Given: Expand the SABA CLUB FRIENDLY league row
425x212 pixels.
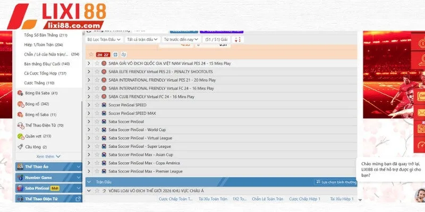Looking at the screenshot, I should tap(89, 96).
